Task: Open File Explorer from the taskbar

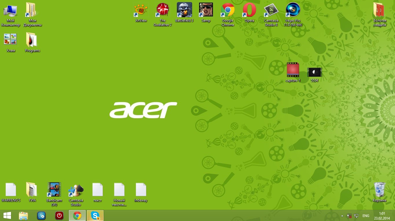Action: [23, 216]
